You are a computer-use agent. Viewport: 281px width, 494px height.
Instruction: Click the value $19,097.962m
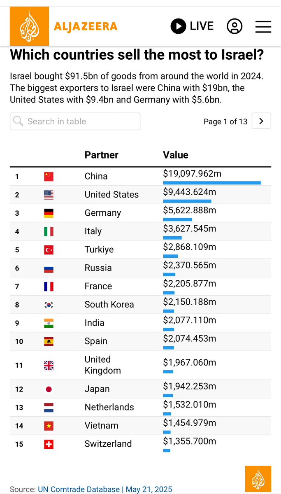click(192, 174)
